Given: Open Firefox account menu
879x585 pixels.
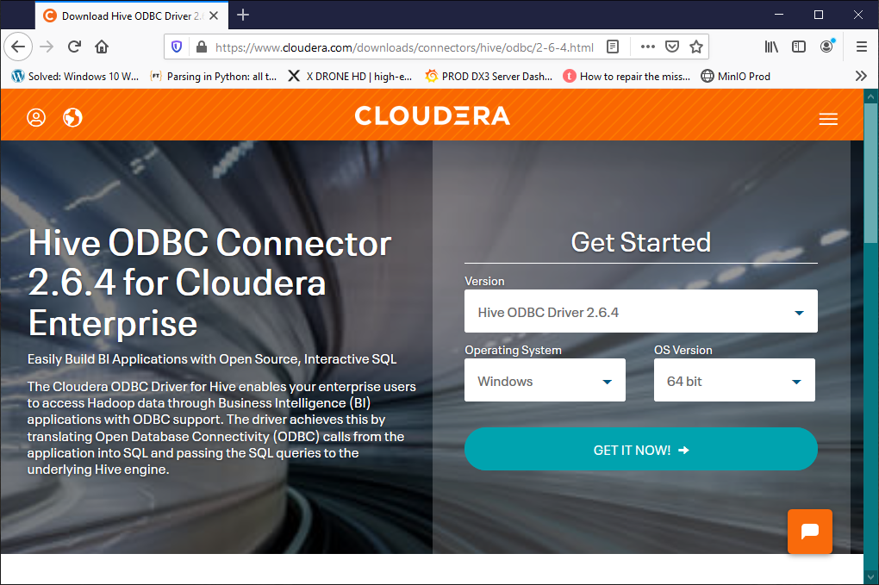Looking at the screenshot, I should 827,47.
